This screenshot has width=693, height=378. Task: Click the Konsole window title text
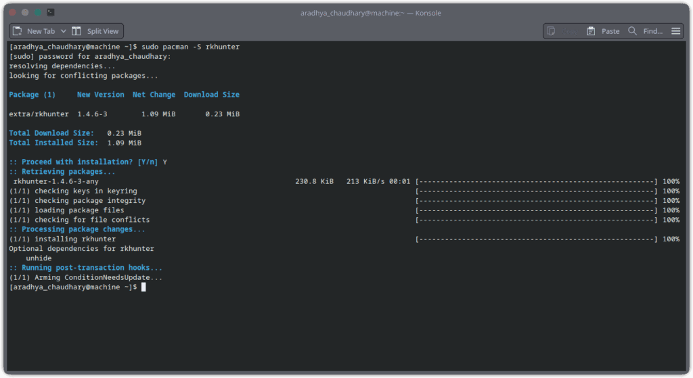[x=371, y=13]
